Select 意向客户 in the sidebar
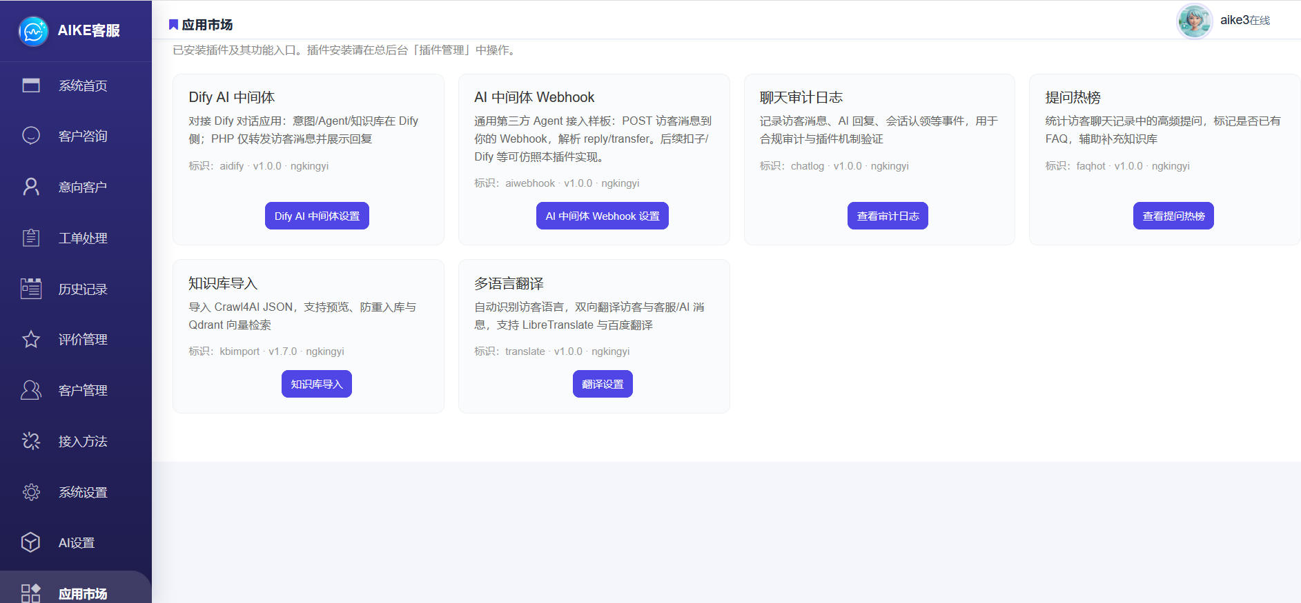The image size is (1301, 603). (x=76, y=187)
